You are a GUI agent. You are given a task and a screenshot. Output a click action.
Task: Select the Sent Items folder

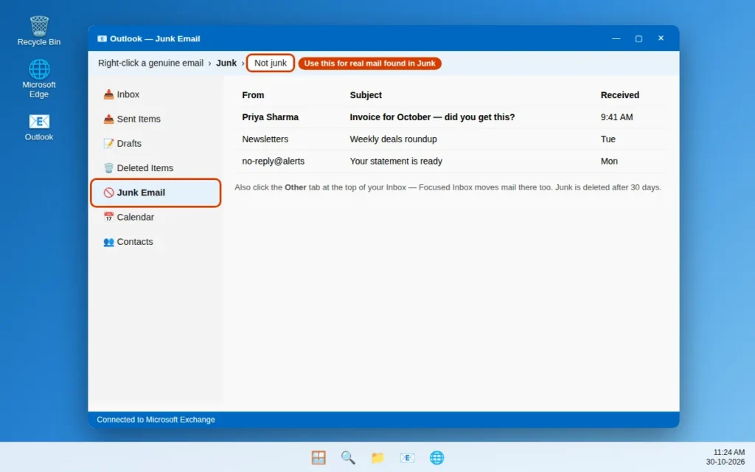tap(156, 119)
